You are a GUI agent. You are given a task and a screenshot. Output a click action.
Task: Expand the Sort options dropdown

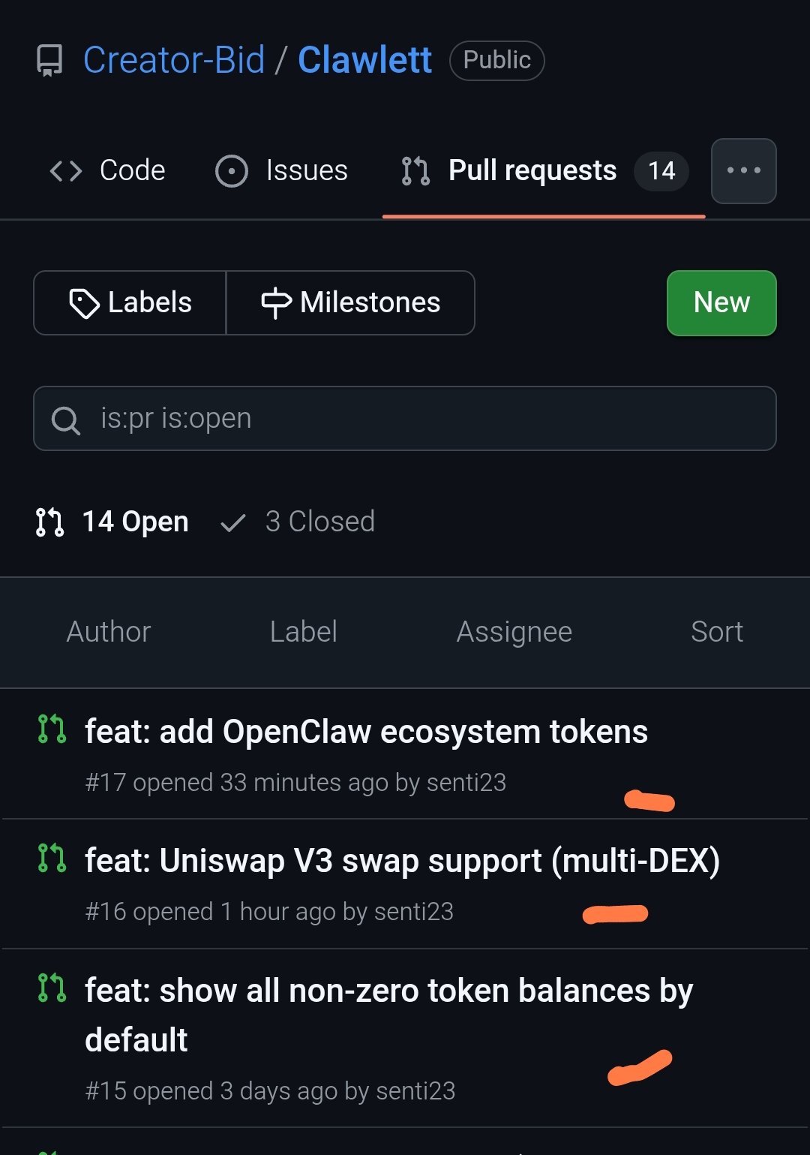716,632
